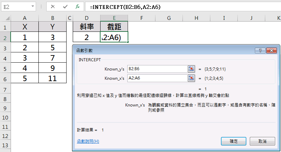The width and height of the screenshot is (281, 152).
Task: Click the Name Box showing E2
Action: click(15, 7)
